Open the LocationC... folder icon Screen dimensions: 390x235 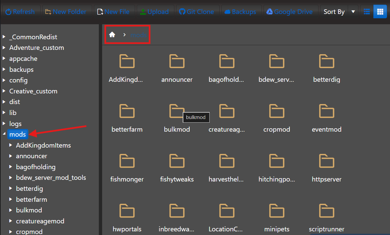227,211
